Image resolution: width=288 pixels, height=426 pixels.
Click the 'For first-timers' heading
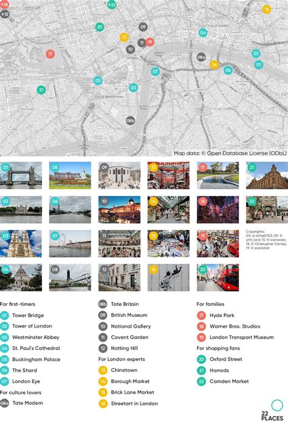18,304
